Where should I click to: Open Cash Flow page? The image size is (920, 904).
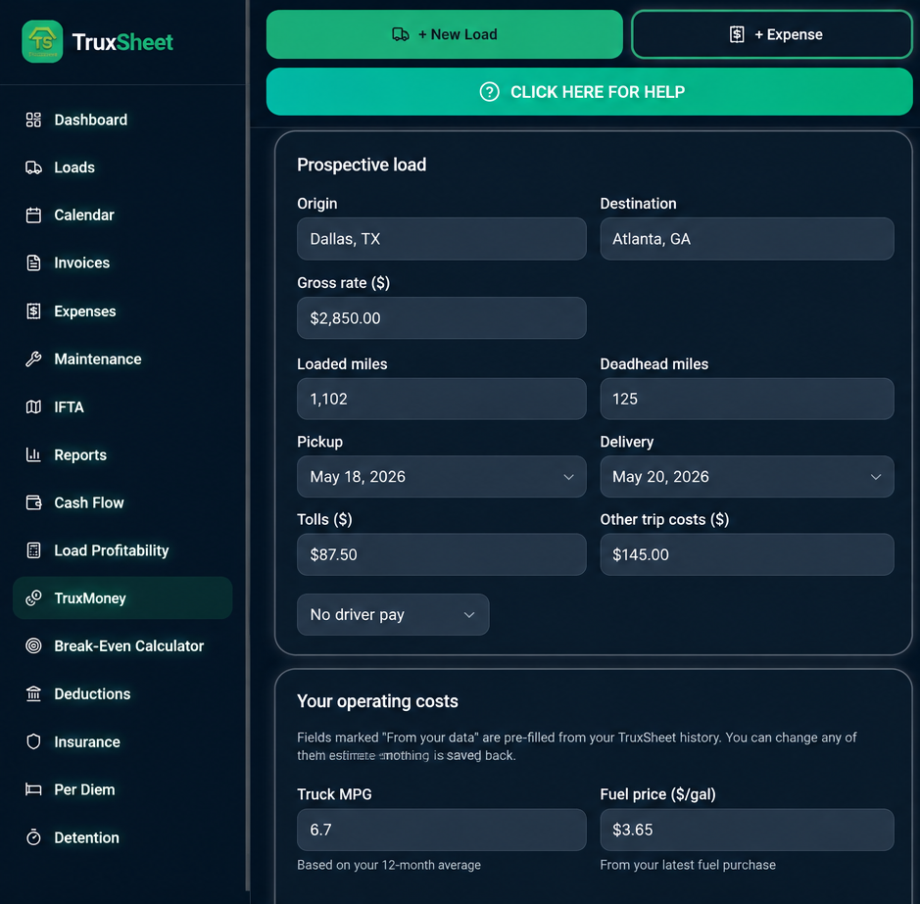[x=122, y=502]
